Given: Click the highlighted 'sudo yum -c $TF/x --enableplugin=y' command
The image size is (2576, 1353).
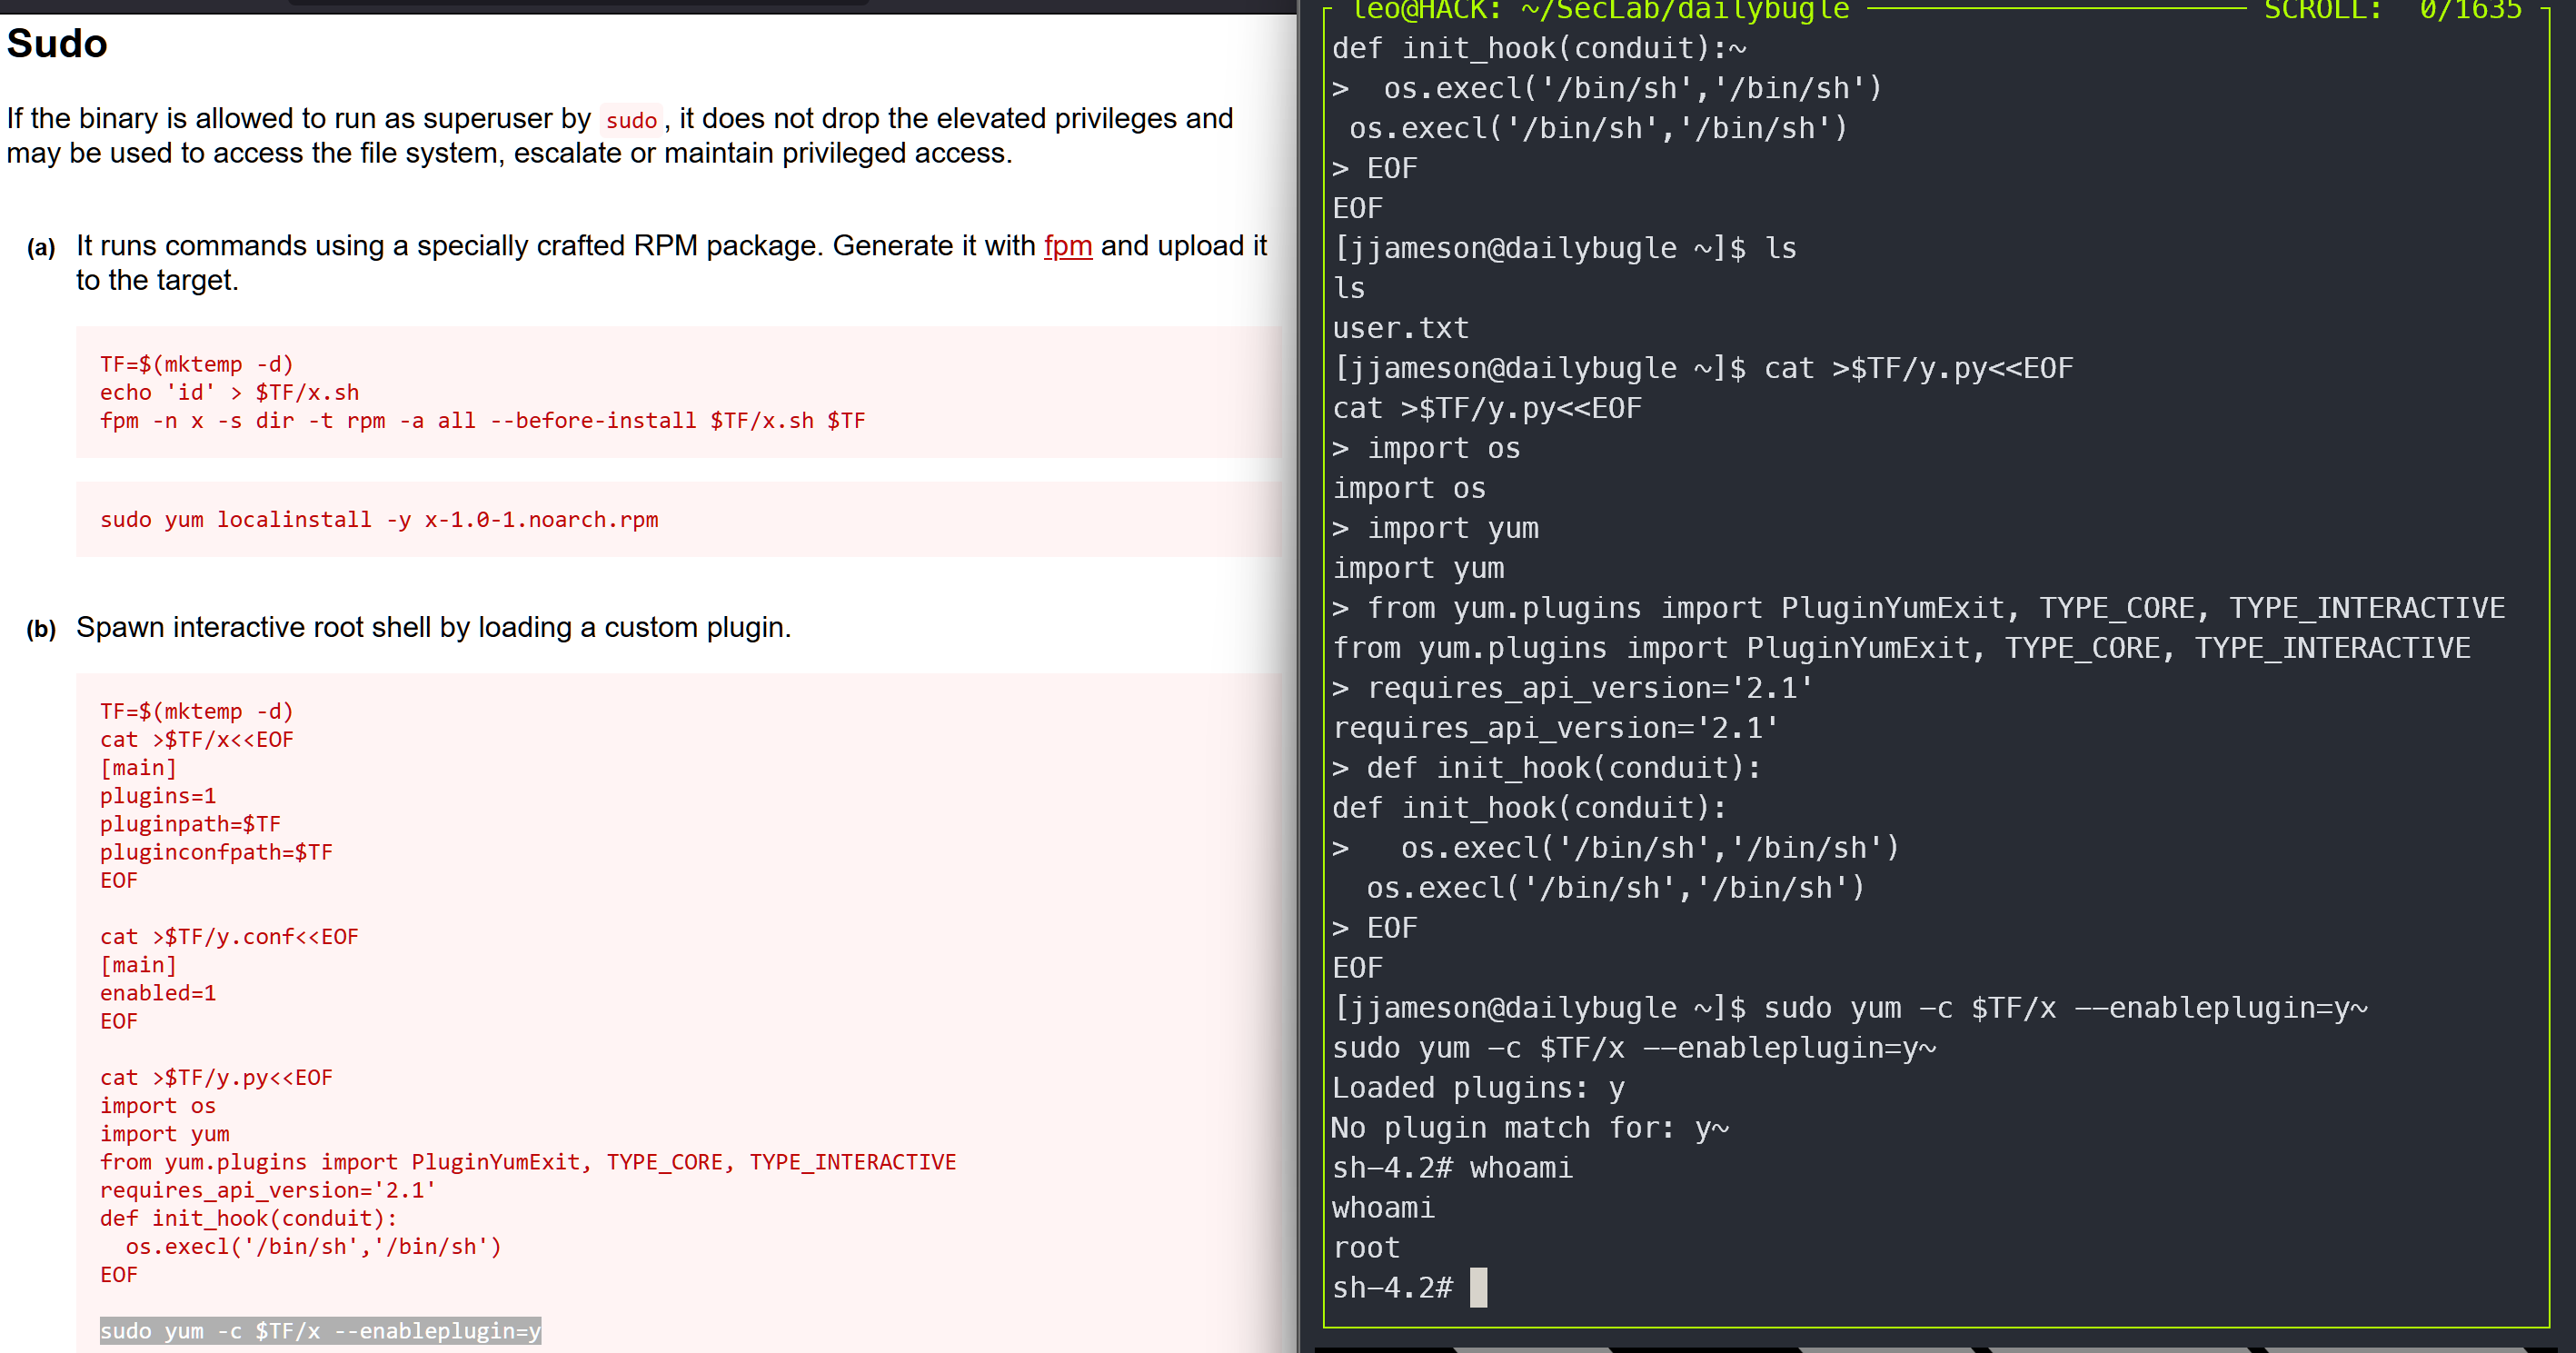Looking at the screenshot, I should click(x=320, y=1331).
